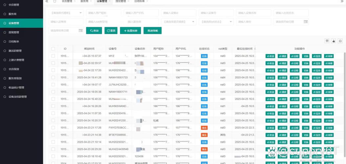Click 远程 for device JLFMJHCS250

coord(294,85)
